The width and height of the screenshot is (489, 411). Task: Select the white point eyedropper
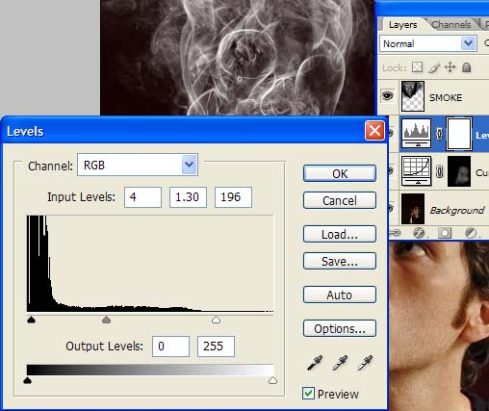coord(365,363)
